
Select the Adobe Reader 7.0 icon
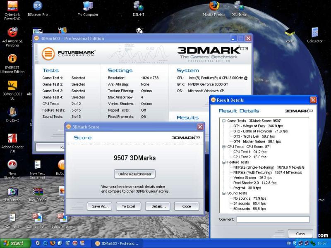[12, 138]
